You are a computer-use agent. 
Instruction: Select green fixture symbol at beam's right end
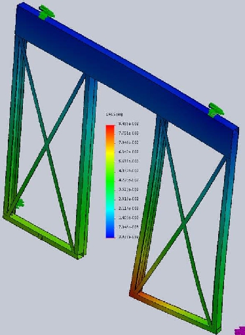tap(216, 109)
